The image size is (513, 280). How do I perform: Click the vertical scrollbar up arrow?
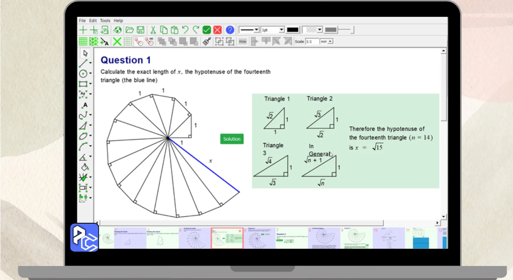pyautogui.click(x=444, y=51)
